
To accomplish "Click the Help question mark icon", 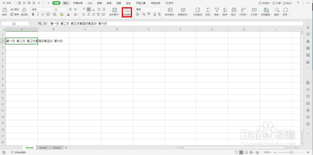I will coord(298,3).
